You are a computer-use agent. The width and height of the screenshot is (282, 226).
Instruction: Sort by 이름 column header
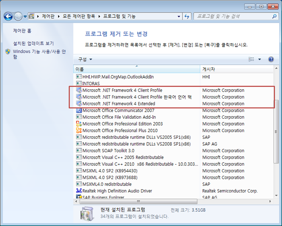click(137, 69)
